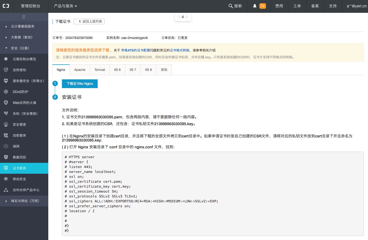Click the floating bell alert widget
368x240 pixels.
coord(183,17)
